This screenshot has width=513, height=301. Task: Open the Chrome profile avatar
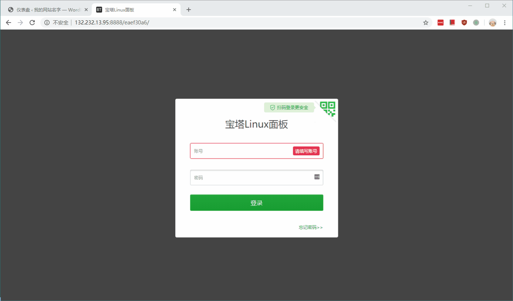click(493, 23)
